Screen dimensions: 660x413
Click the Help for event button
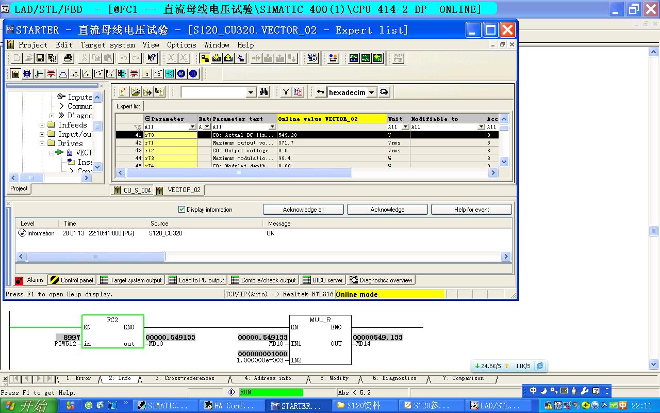tap(471, 210)
